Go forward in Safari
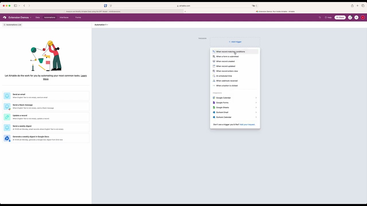The image size is (367, 206). (x=29, y=6)
